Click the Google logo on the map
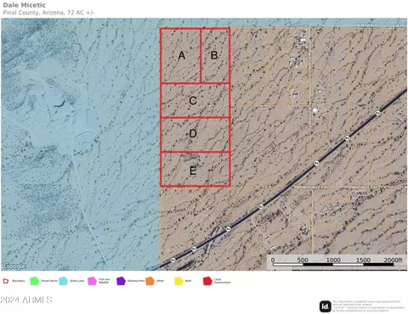The image size is (408, 314). point(14,266)
